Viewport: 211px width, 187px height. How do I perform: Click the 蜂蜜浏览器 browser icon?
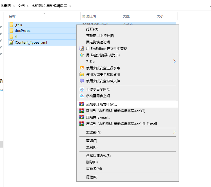tap(82, 55)
